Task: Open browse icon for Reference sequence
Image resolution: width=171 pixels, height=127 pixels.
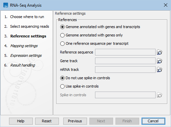Action: point(160,52)
